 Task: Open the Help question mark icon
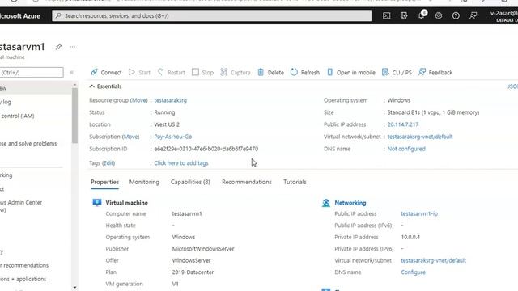click(x=456, y=15)
